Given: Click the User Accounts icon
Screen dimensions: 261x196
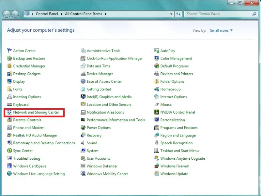Looking at the screenshot, I should coord(83,158).
